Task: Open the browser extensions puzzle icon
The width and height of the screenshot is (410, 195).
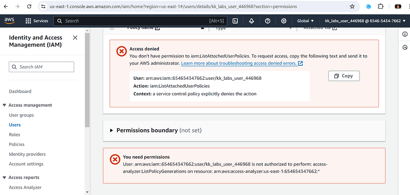Action: point(380,6)
